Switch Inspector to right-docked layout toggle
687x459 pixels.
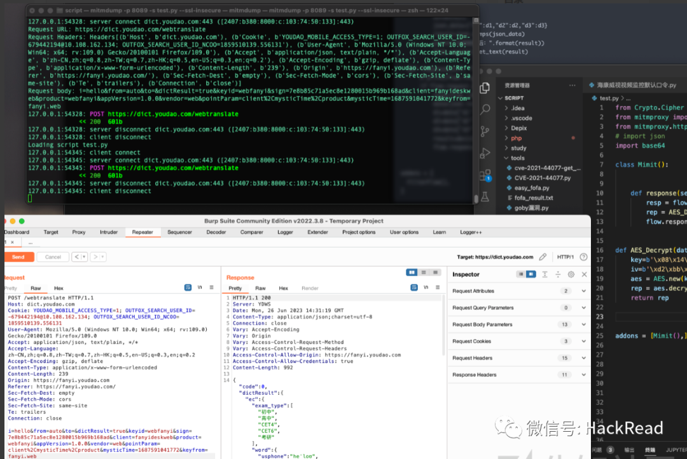pos(531,274)
